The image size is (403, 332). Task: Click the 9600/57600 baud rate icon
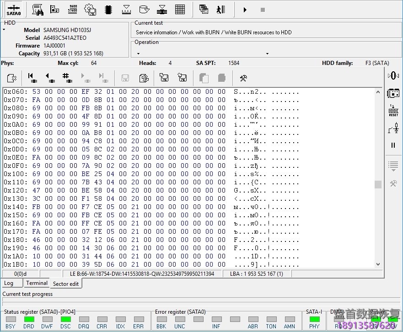coord(72,9)
